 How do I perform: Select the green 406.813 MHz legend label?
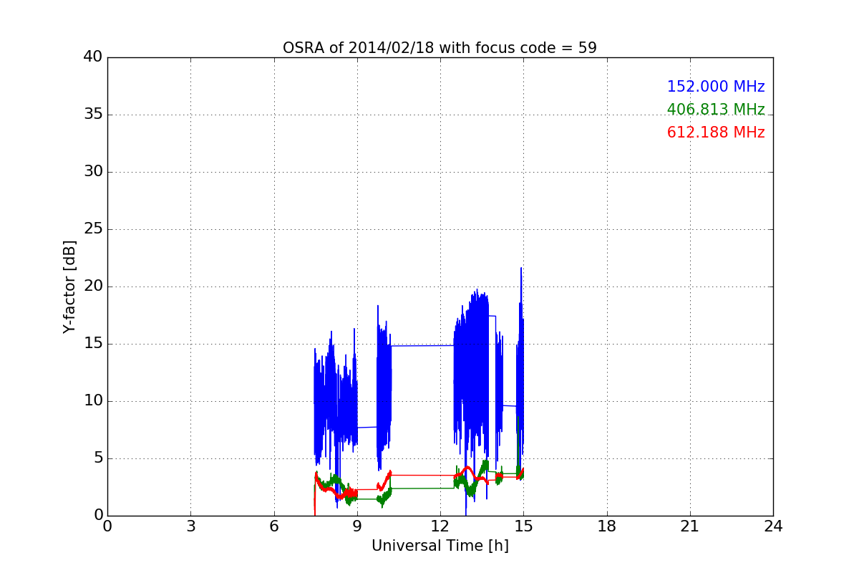716,110
